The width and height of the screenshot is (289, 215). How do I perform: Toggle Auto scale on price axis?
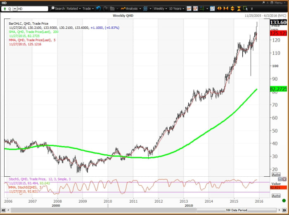pos(276,175)
